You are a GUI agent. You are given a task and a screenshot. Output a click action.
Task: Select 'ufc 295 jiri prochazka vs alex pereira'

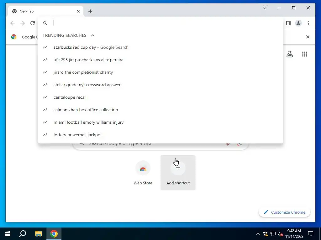pyautogui.click(x=160, y=60)
